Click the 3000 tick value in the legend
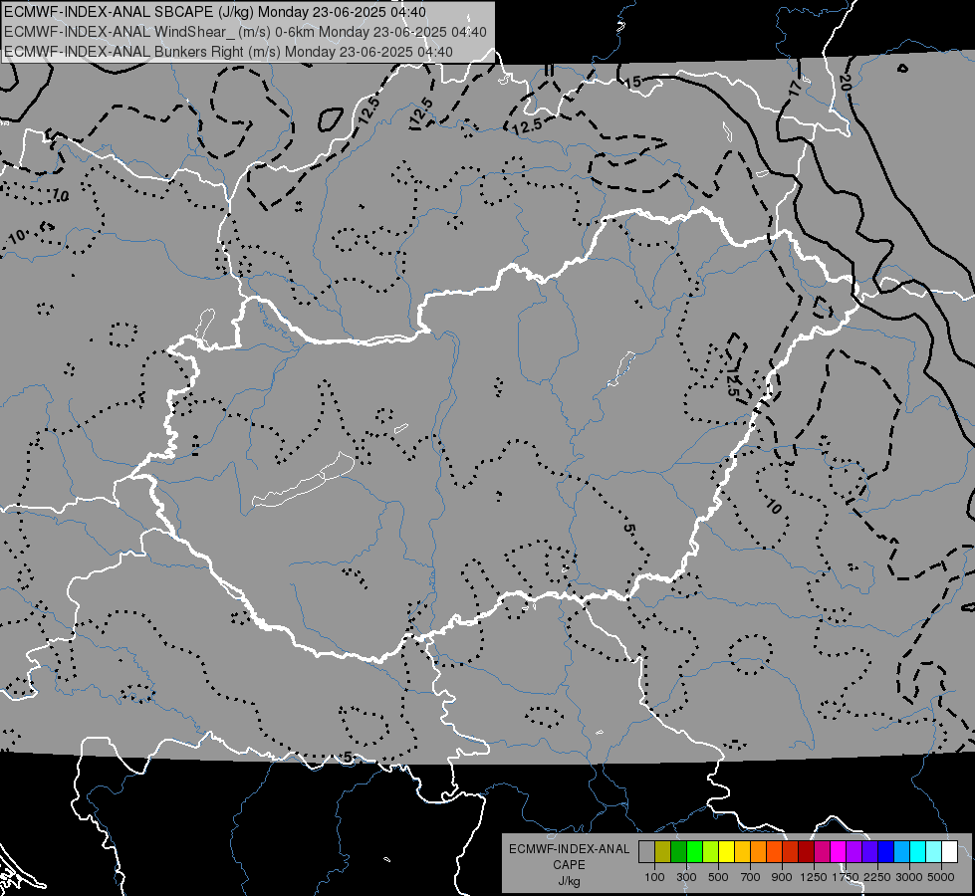975x896 pixels. (x=909, y=877)
